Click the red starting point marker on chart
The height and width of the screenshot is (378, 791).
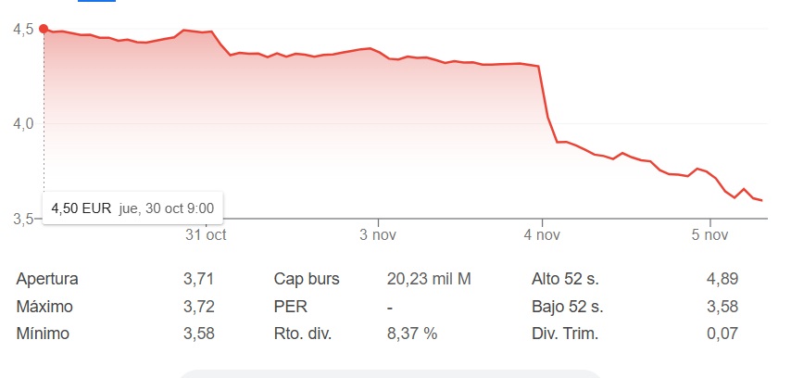[44, 29]
